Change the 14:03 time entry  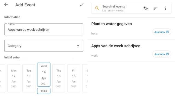pyautogui.click(x=44, y=91)
